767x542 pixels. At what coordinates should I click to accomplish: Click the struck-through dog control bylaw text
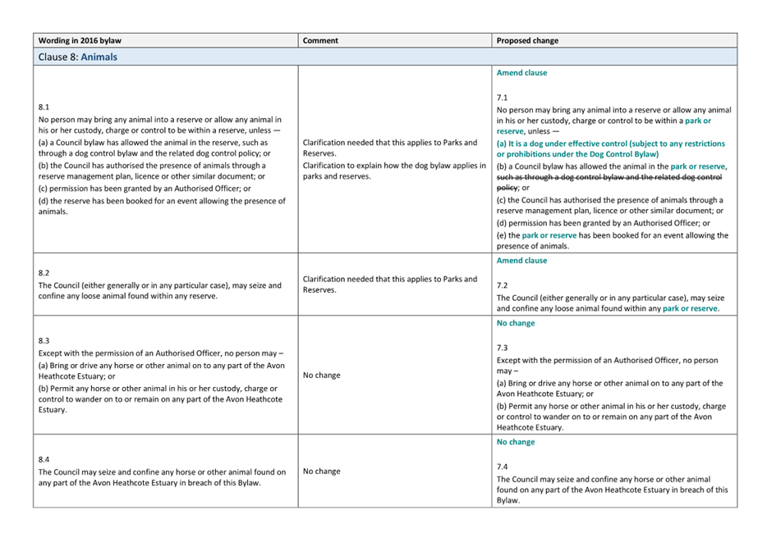tap(609, 177)
